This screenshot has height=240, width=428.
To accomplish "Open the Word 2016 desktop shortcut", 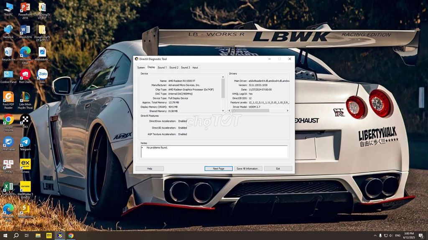I will point(25,31).
